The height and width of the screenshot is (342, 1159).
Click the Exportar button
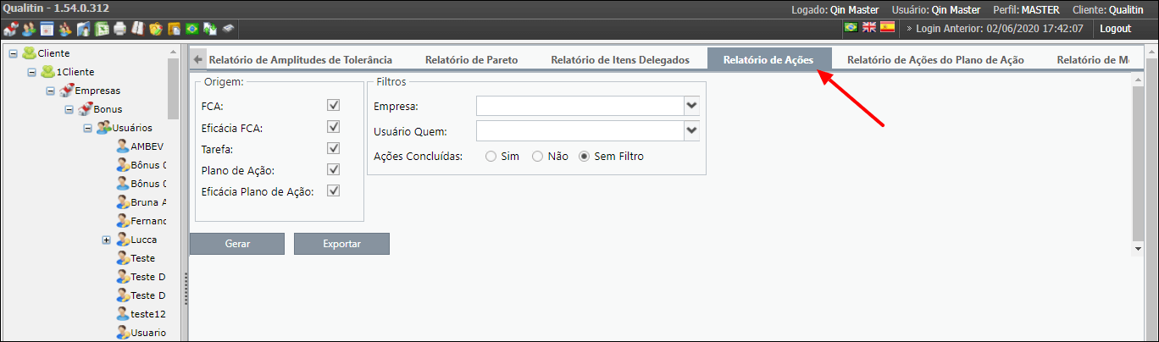341,244
